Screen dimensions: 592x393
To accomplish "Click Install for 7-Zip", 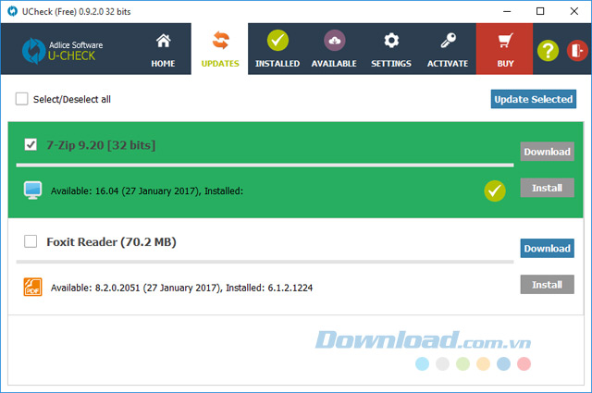I will coord(547,188).
